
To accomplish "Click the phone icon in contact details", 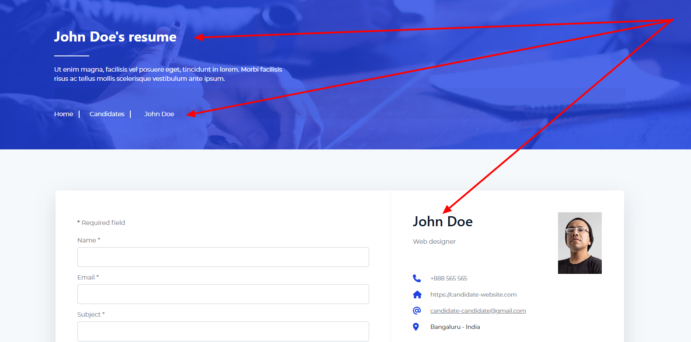I will (x=417, y=278).
